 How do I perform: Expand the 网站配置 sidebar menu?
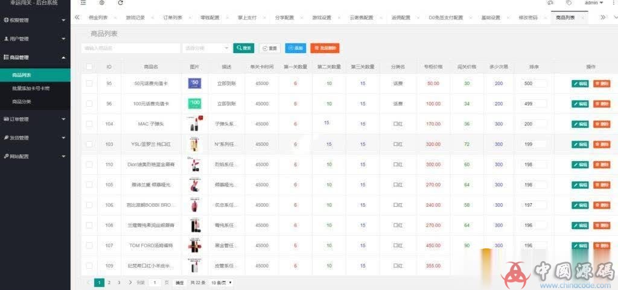pyautogui.click(x=35, y=156)
